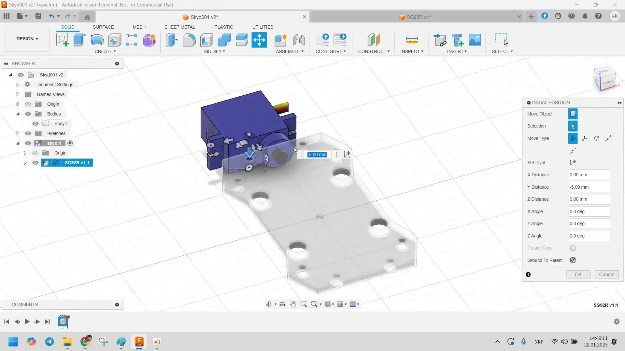Screen dimensions: 625x351
Task: Open the Create Form tool
Action: 149,40
